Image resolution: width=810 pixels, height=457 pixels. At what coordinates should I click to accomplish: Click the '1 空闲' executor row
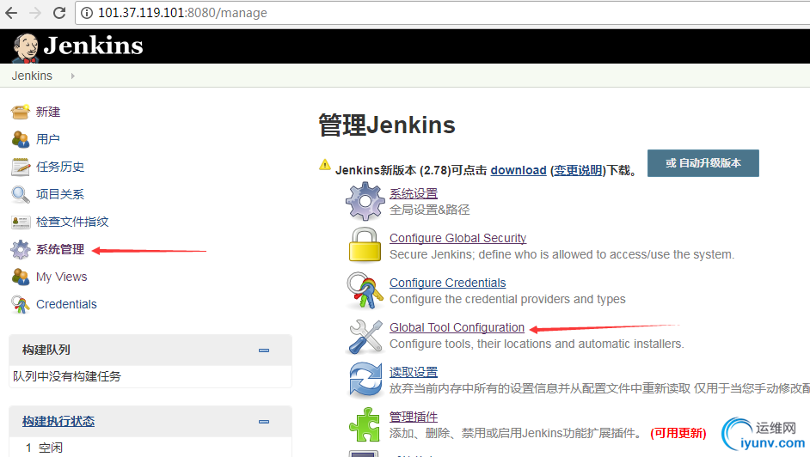[x=44, y=448]
